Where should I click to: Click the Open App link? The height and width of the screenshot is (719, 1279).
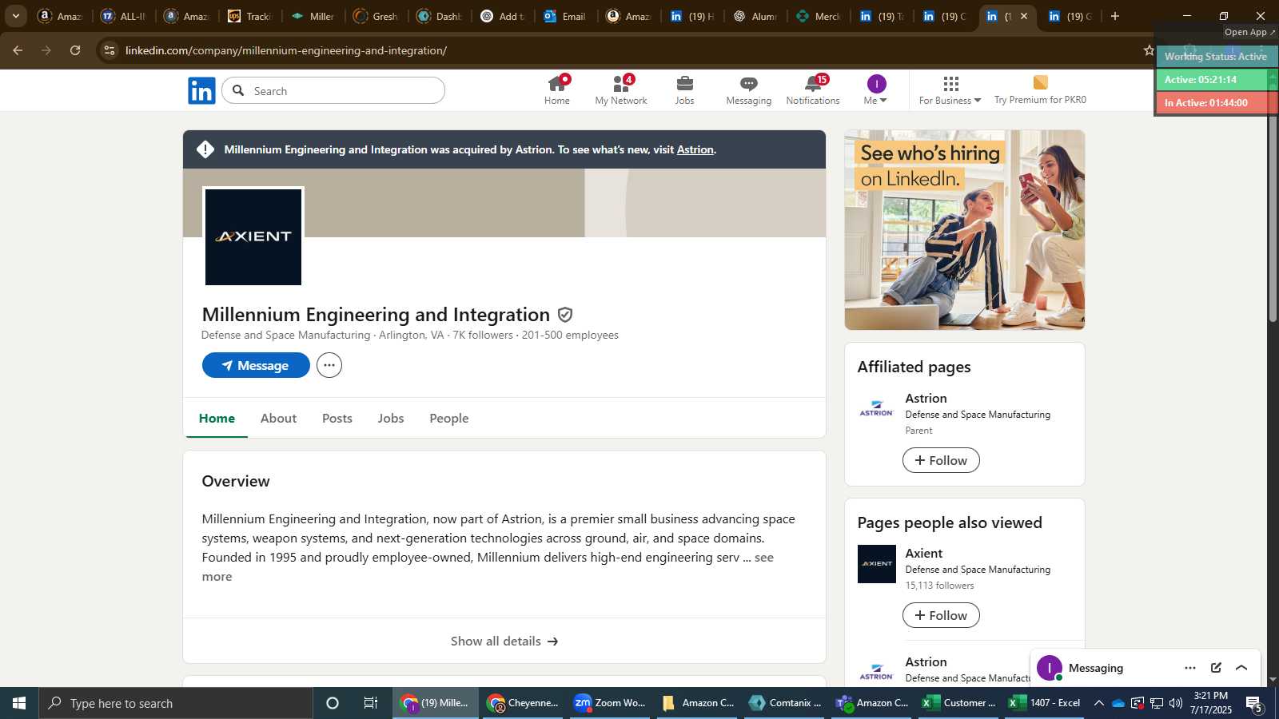[x=1249, y=32]
